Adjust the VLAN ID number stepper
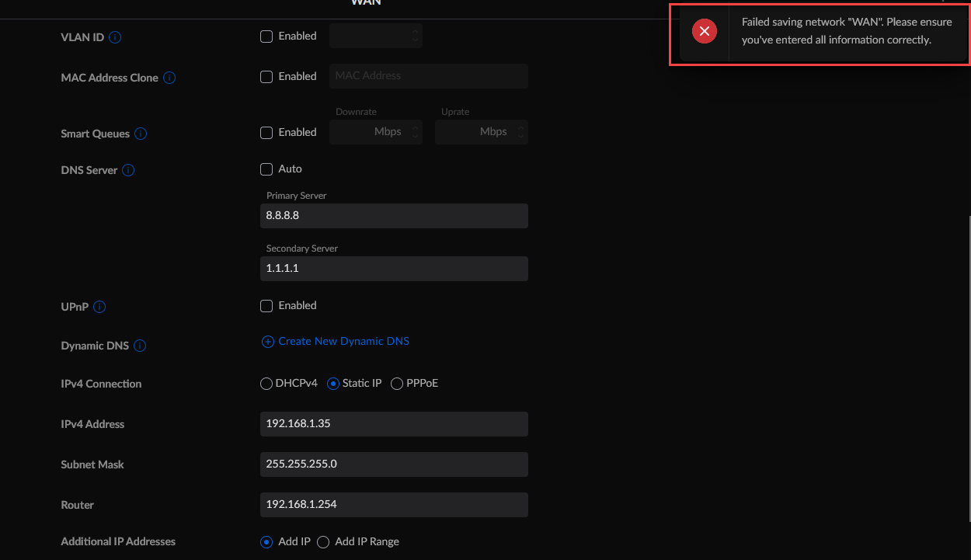 (415, 36)
